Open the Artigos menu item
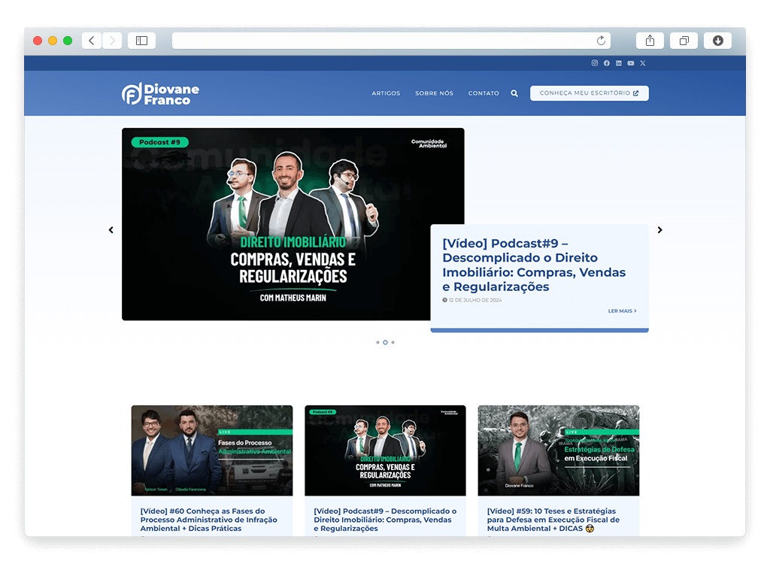The width and height of the screenshot is (770, 564). [x=386, y=94]
